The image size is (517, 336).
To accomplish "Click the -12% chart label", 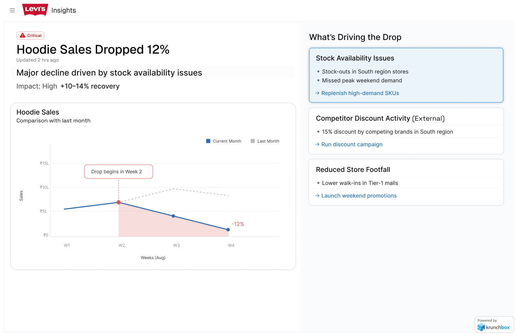I will (x=238, y=224).
